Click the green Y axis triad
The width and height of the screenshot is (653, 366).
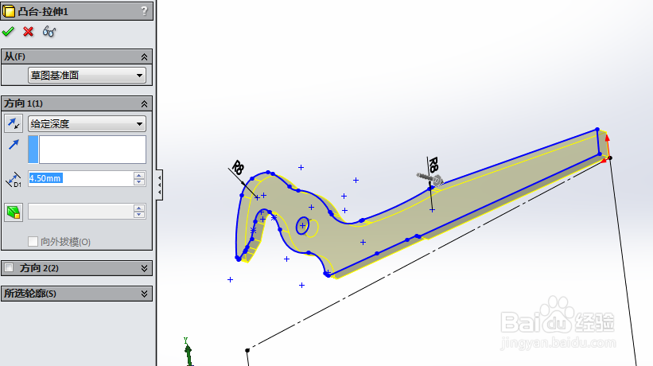coord(188,352)
